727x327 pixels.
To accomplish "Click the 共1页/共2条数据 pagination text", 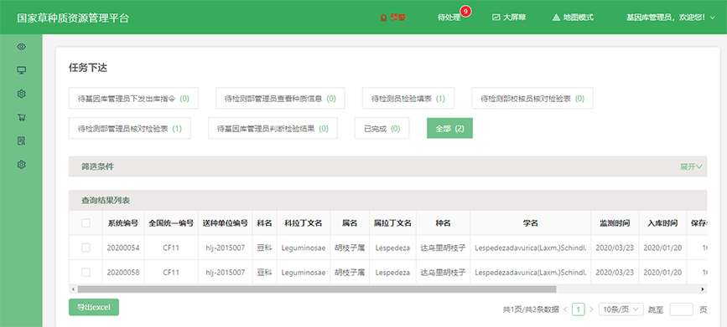I will point(531,309).
